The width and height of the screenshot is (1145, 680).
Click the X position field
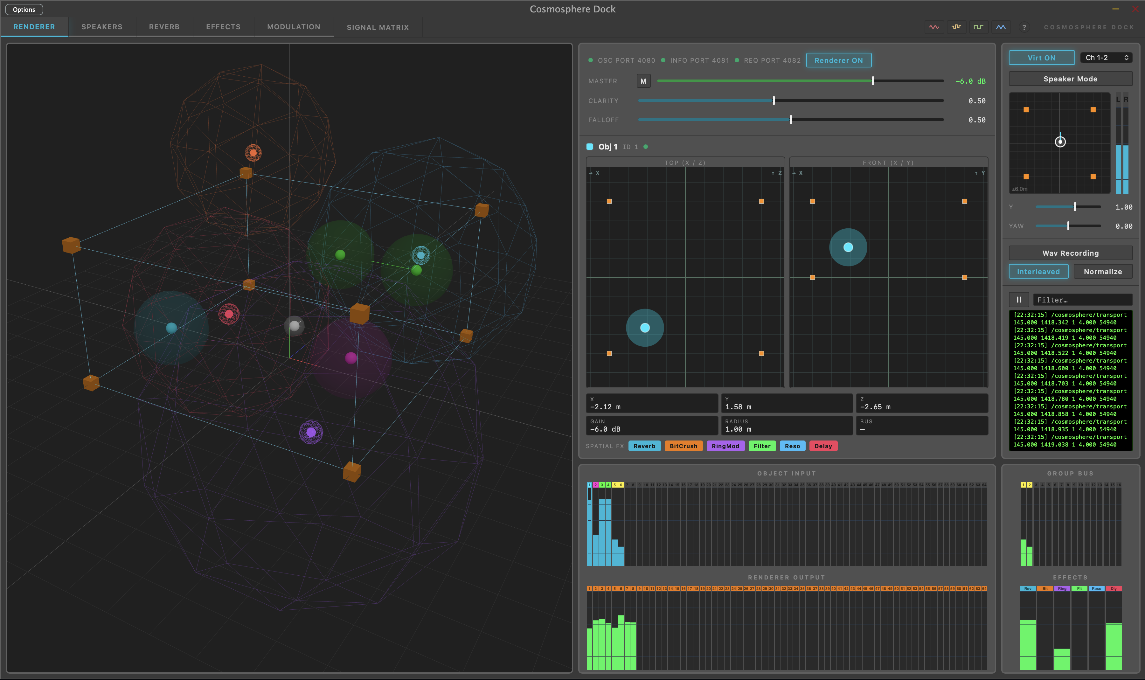pos(651,403)
